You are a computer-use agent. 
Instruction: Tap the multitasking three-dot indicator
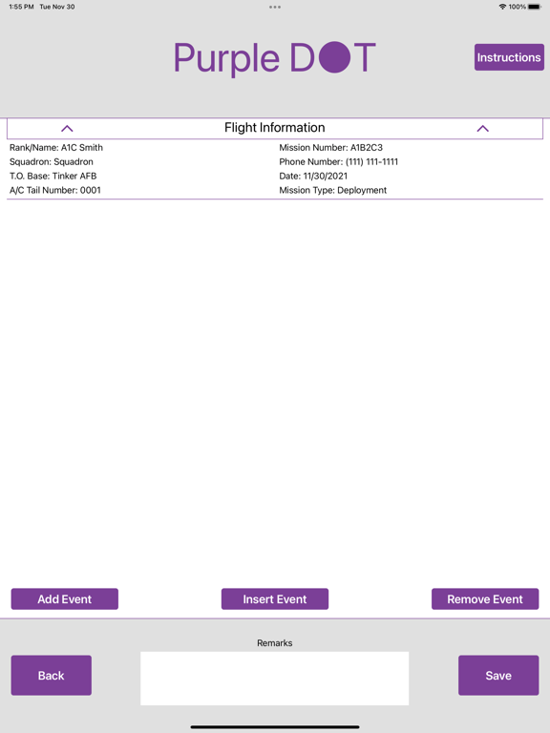point(275,7)
